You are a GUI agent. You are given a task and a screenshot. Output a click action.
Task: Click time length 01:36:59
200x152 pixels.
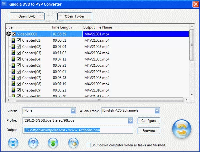coord(60,34)
